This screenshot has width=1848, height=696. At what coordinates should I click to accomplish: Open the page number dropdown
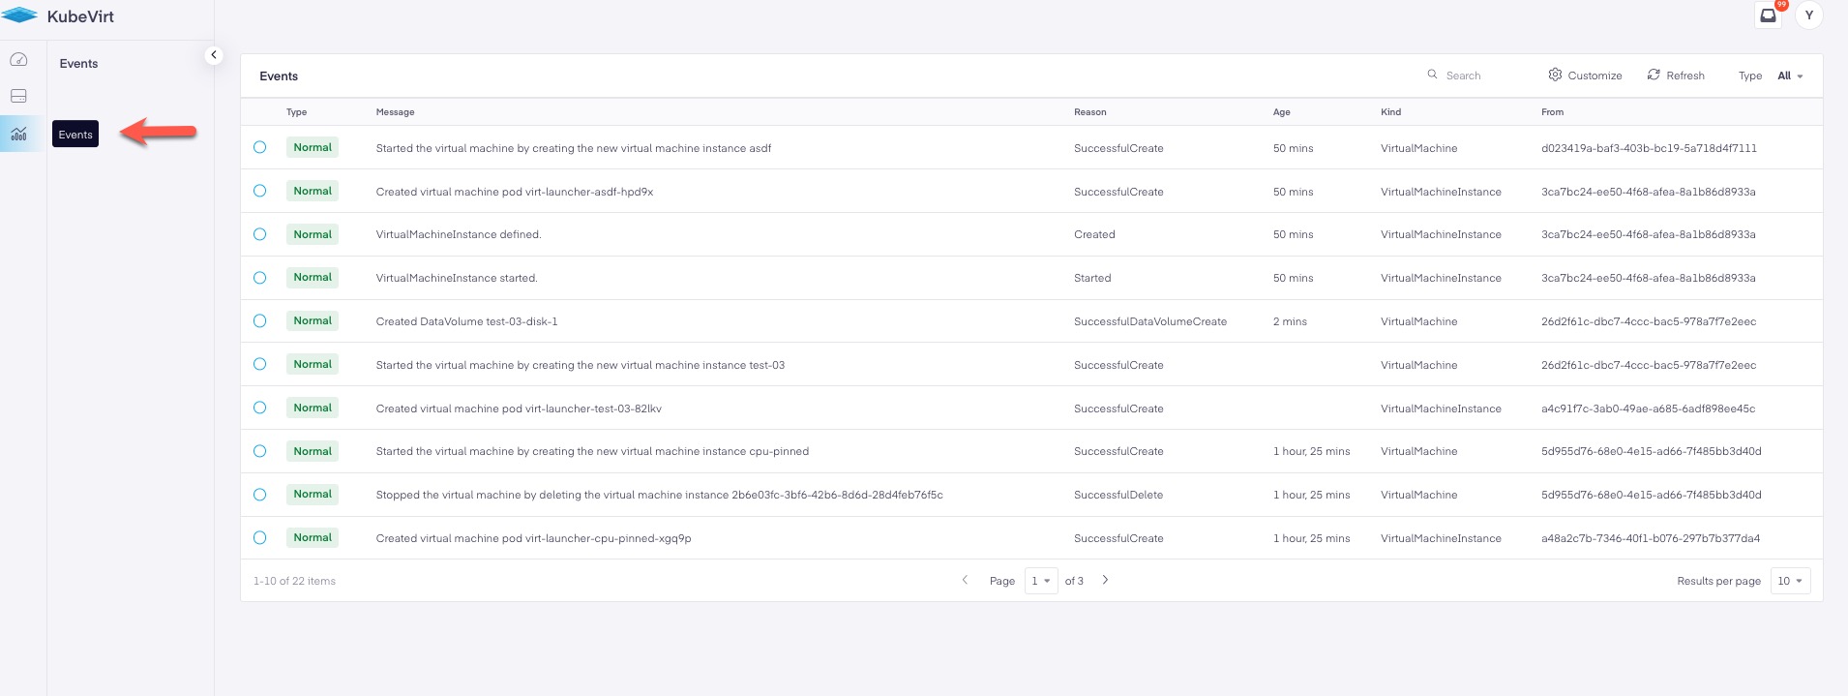1040,581
